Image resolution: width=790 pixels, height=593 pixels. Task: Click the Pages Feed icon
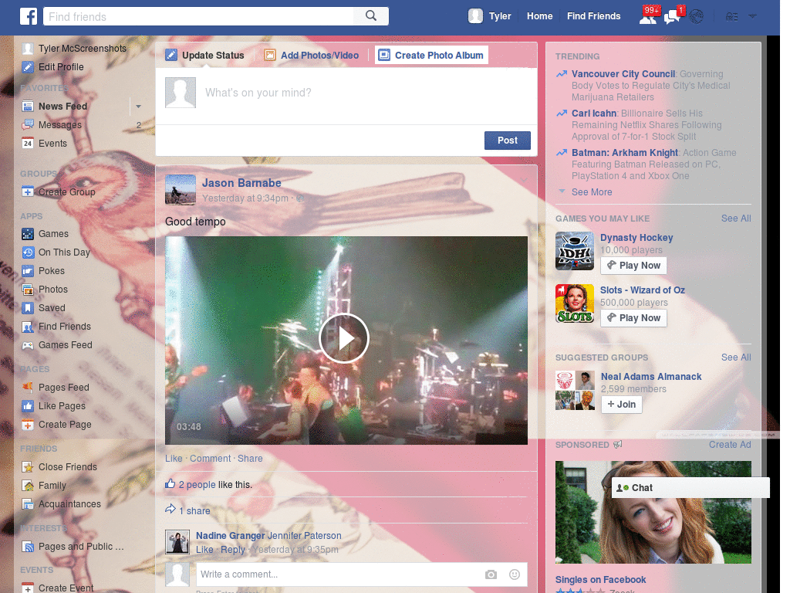coord(28,388)
